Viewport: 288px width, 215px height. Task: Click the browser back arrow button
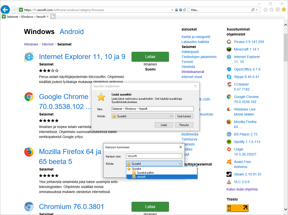[5, 10]
